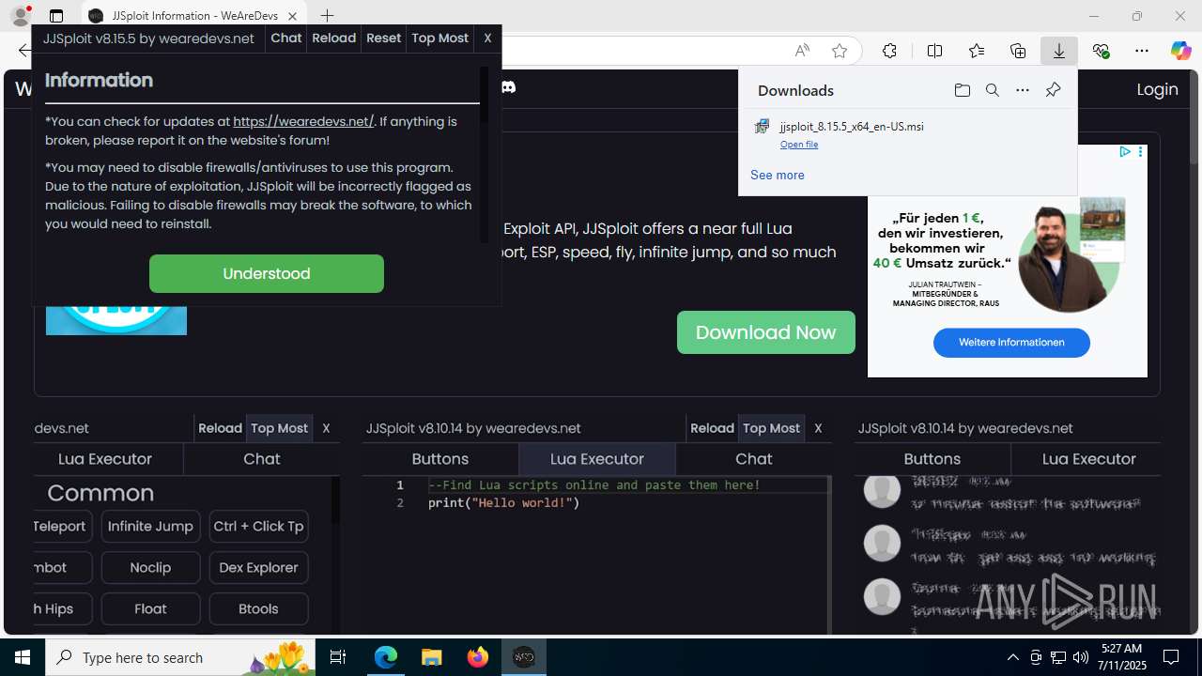Viewport: 1202px width, 676px height.
Task: Click Reload in JJSploit v8.15.5 title bar
Action: [x=334, y=38]
